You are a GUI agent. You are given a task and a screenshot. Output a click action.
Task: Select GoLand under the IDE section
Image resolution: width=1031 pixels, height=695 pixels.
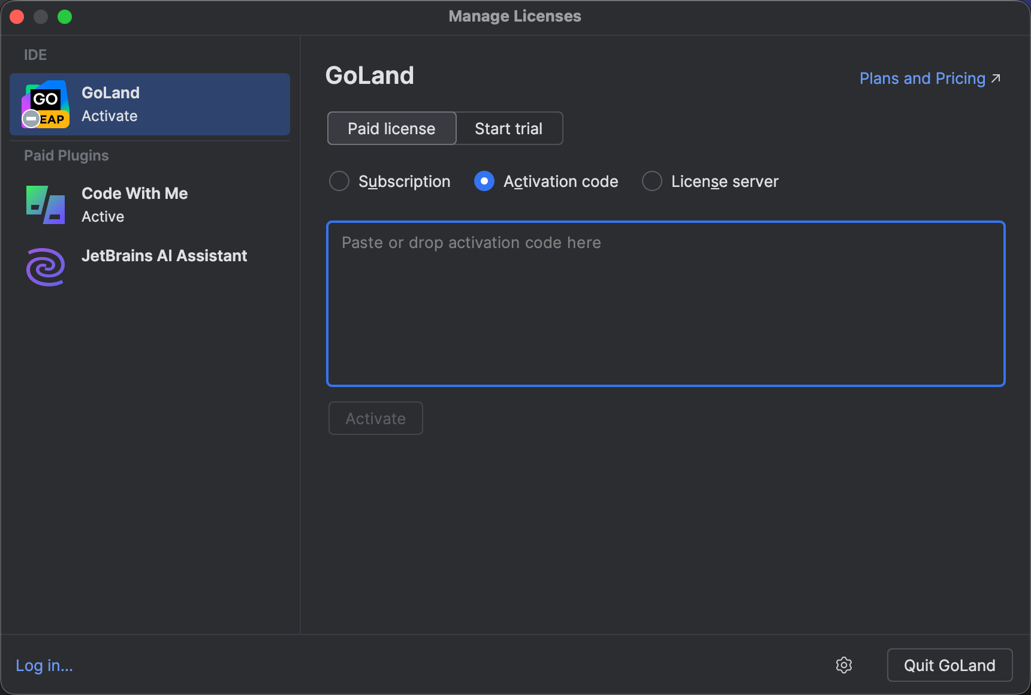(150, 103)
